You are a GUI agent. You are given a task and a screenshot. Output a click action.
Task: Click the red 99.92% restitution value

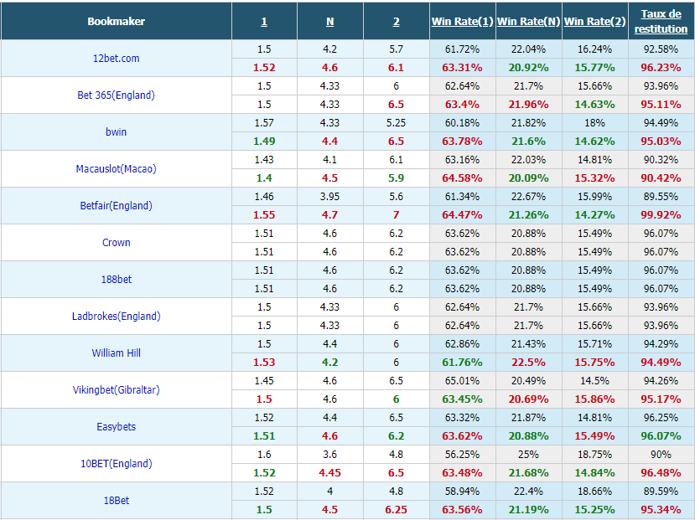tap(661, 215)
